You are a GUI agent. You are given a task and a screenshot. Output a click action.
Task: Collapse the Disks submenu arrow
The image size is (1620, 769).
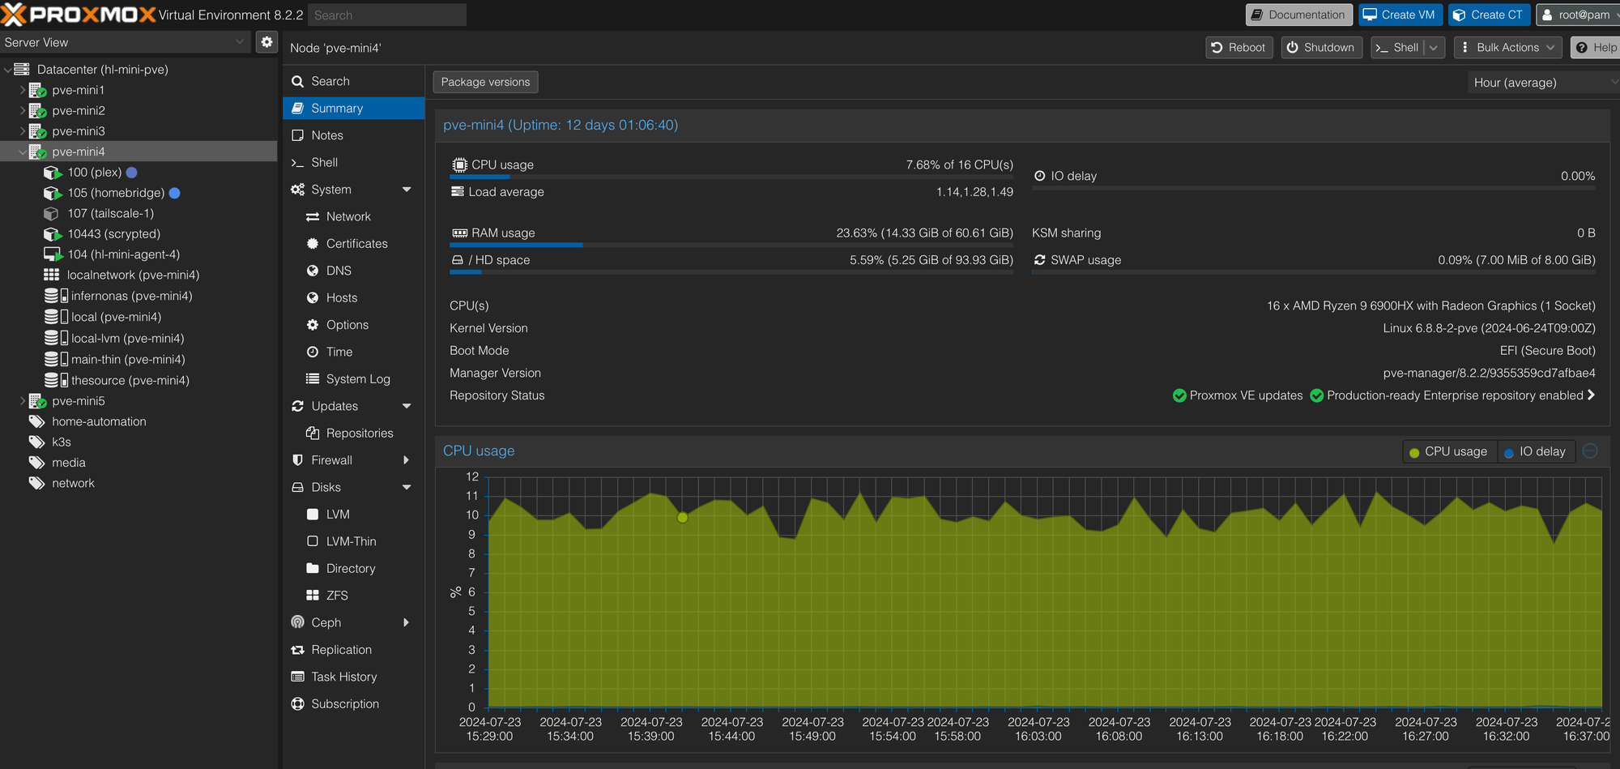407,487
